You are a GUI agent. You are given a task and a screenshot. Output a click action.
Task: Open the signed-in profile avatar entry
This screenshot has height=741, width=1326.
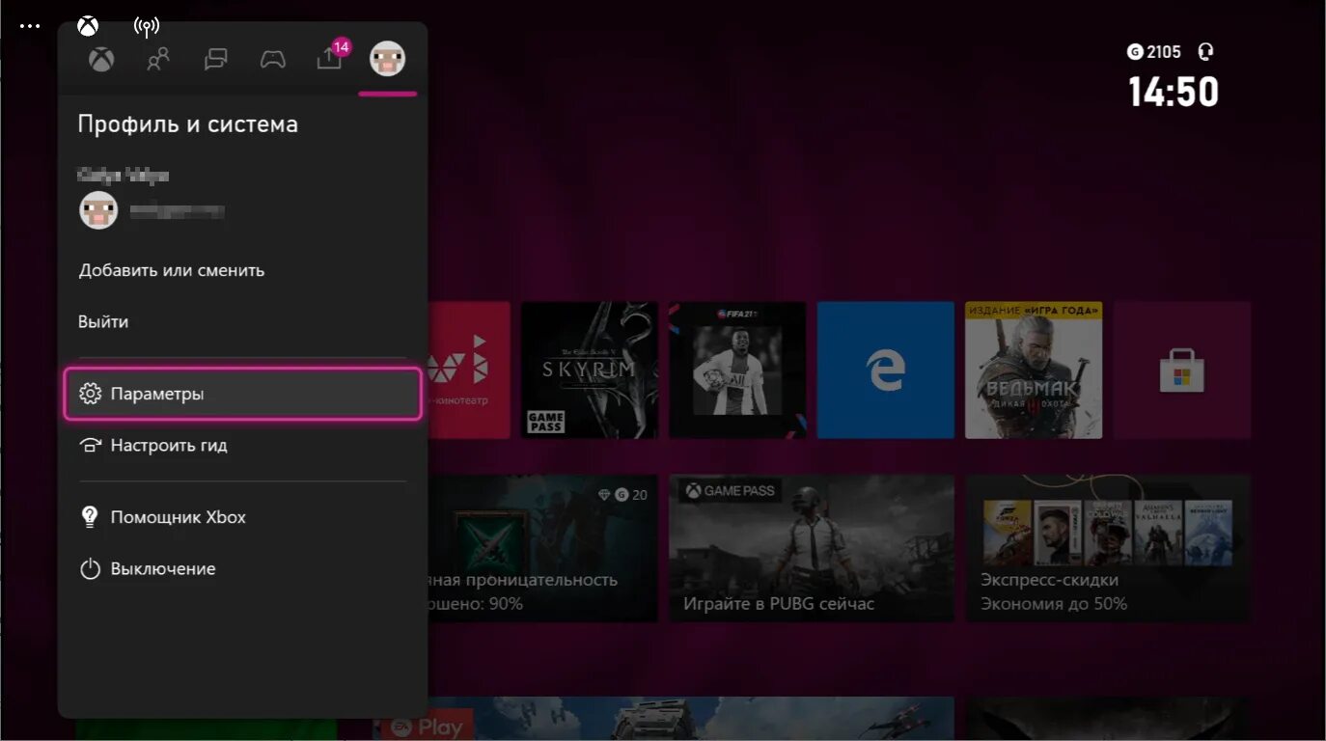coord(98,210)
